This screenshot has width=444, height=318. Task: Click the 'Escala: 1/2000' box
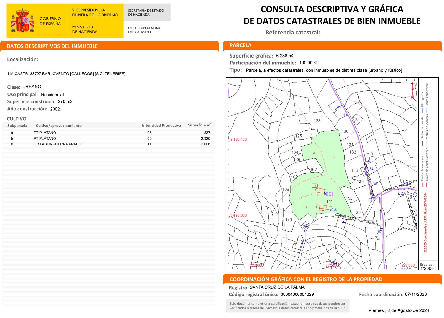point(428,265)
